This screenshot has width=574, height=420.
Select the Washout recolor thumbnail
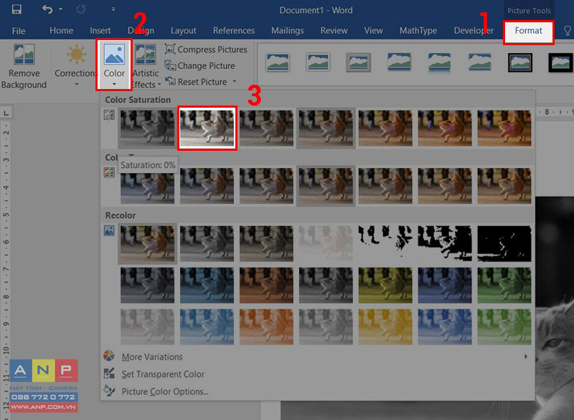pyautogui.click(x=326, y=243)
